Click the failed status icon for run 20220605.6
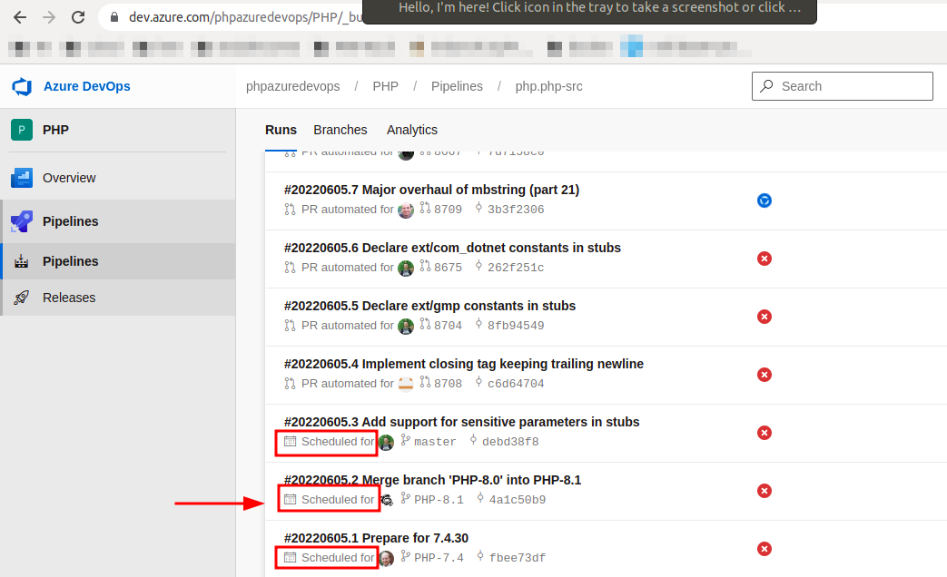The image size is (947, 577). pyautogui.click(x=764, y=259)
